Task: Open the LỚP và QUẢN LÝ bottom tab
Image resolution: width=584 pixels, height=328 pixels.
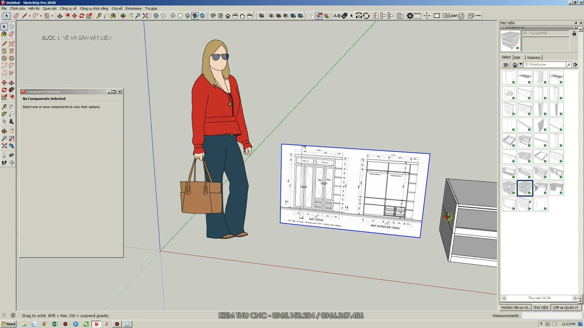Action: click(565, 307)
